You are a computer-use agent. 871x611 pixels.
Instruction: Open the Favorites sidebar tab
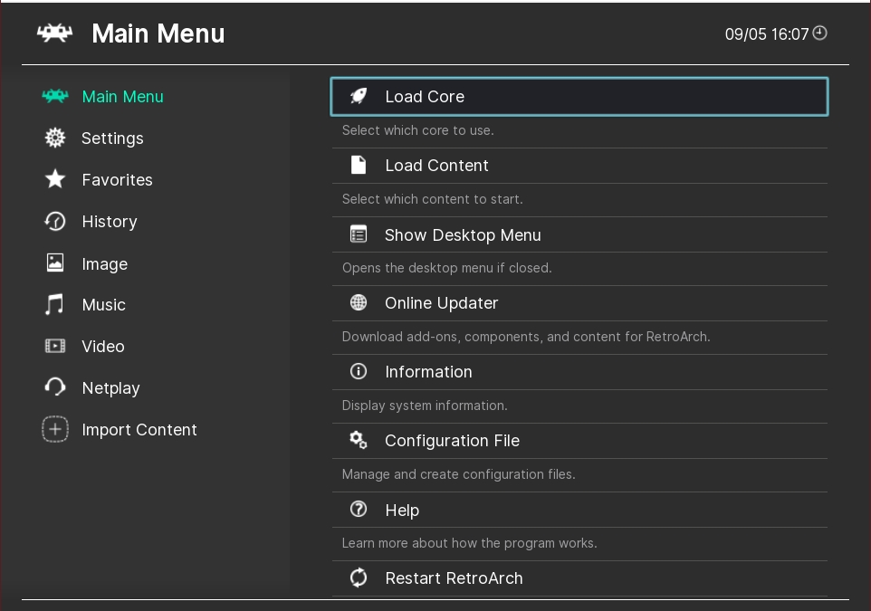tap(117, 180)
